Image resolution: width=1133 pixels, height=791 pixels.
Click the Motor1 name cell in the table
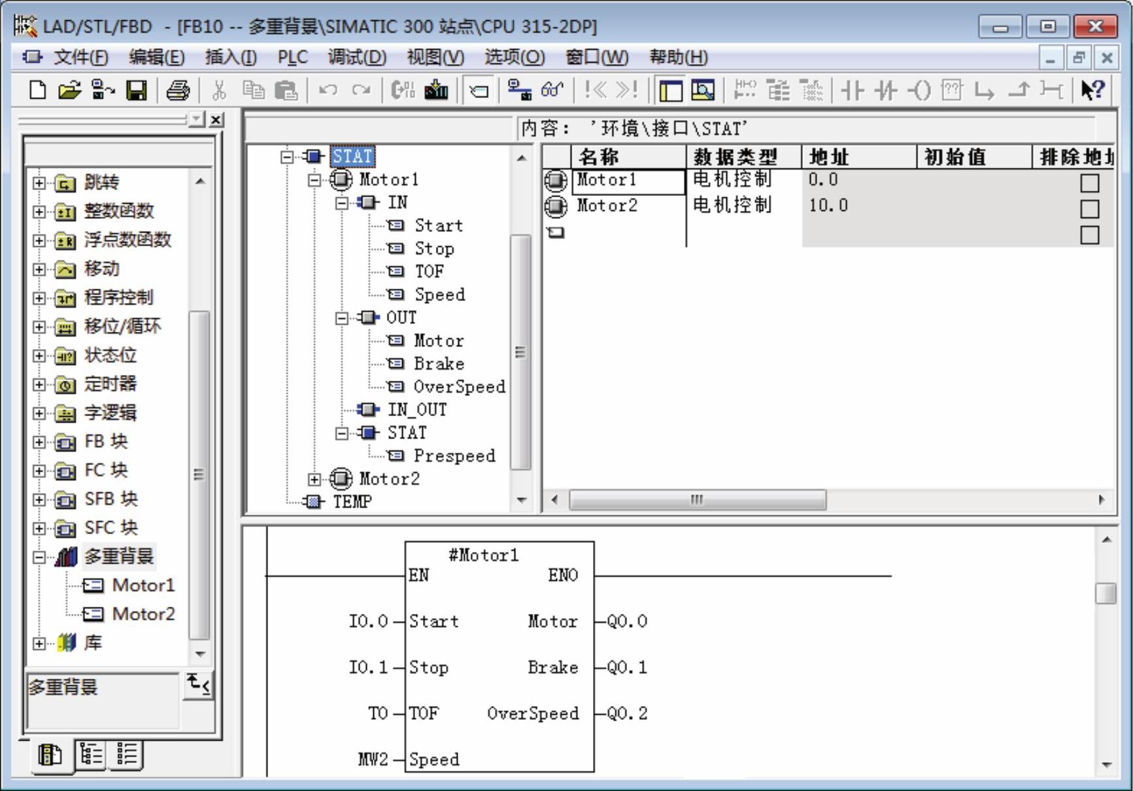tap(628, 181)
